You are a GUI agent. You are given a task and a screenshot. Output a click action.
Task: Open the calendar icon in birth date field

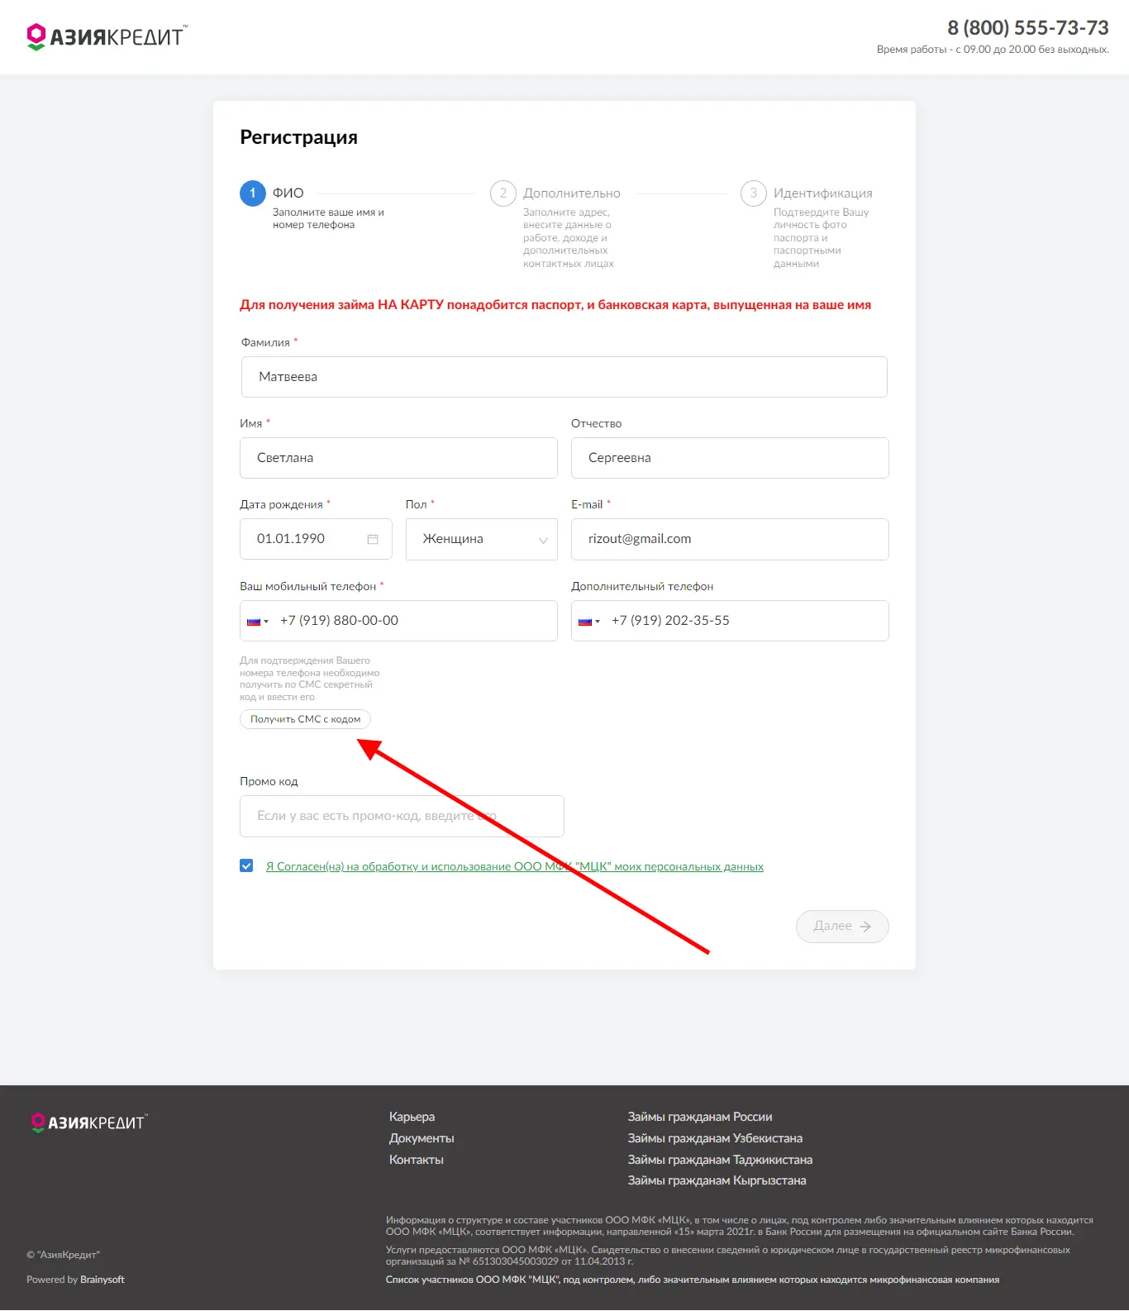(373, 539)
